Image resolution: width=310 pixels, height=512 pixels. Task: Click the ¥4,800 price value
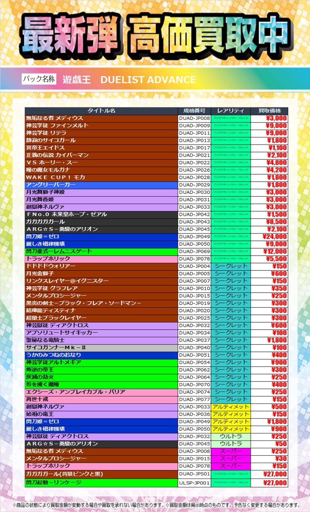pyautogui.click(x=277, y=163)
